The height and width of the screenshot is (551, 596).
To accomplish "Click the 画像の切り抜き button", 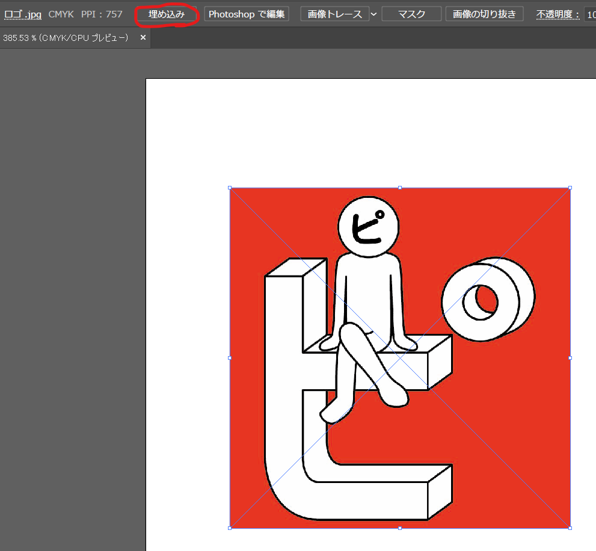I will point(484,14).
